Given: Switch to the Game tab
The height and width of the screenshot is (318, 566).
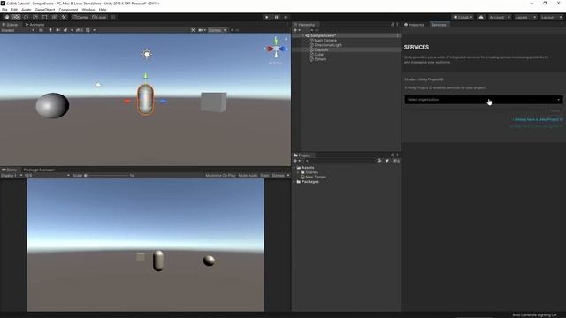Looking at the screenshot, I should point(10,170).
